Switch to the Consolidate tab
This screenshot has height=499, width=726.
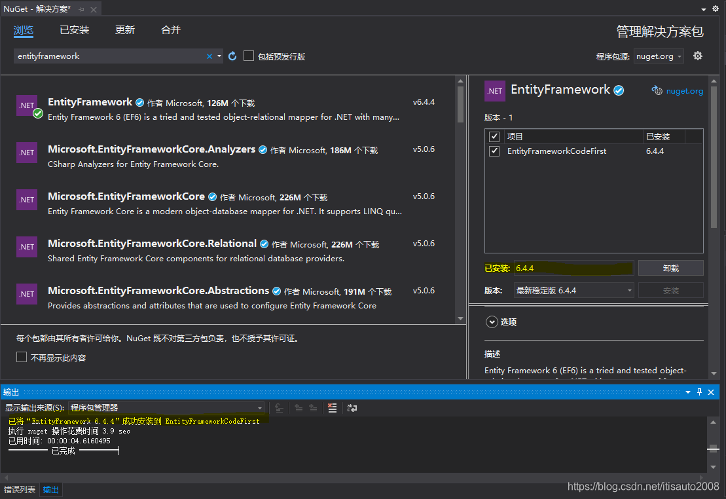(171, 30)
